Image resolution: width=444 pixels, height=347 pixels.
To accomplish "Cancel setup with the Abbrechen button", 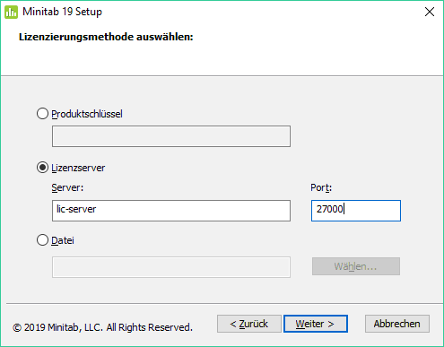I will click(x=397, y=324).
